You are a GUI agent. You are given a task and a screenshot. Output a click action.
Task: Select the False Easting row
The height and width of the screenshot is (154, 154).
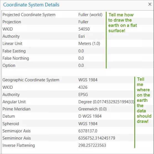coord(53,51)
